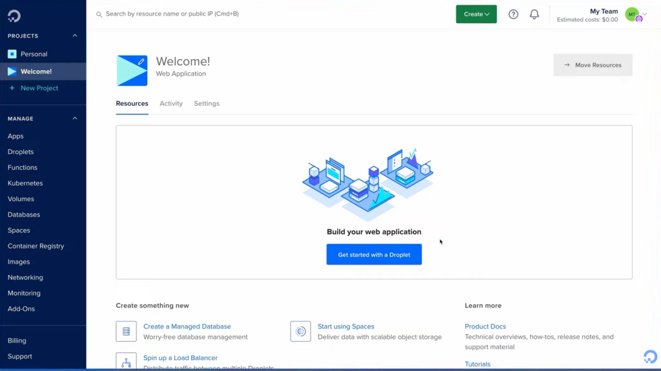Viewport: 661px width, 371px height.
Task: Click the DigitalOcean logo in sidebar
Action: pos(14,16)
